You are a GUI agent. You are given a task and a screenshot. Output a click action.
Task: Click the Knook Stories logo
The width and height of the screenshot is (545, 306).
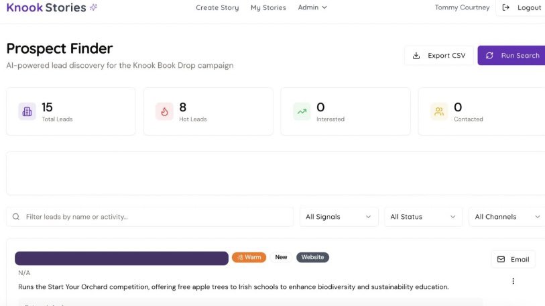pos(46,7)
